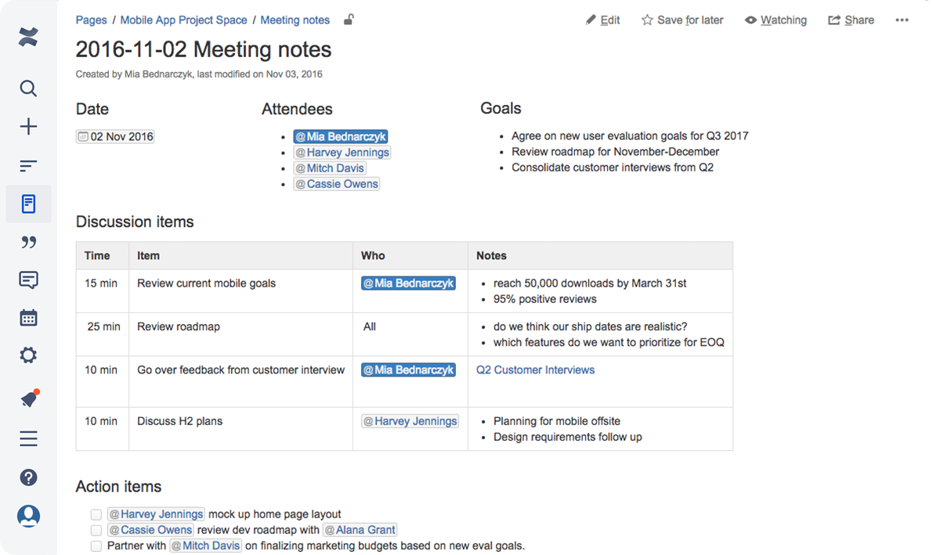Click the Confluence logo at top of sidebar

[x=28, y=37]
